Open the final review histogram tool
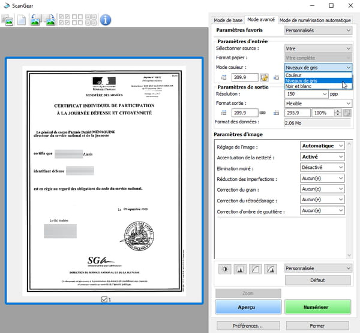Viewport: 360px width, 333px height. point(271,269)
